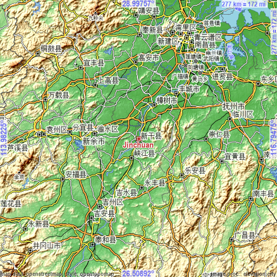Viewport: 277px width, 277px height.
Task: Click the 金顶 mountain peak triangle
Action: click(19, 172)
